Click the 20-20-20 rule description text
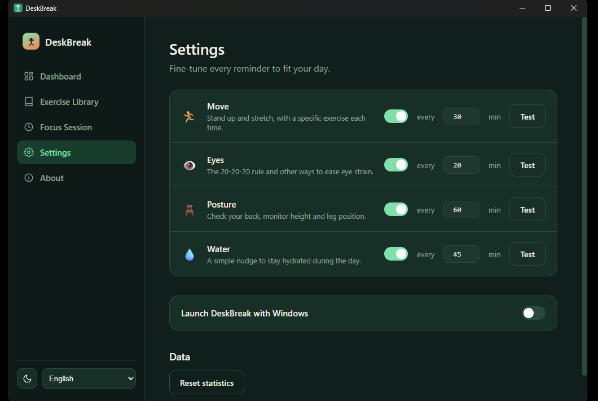The height and width of the screenshot is (401, 598). tap(290, 172)
